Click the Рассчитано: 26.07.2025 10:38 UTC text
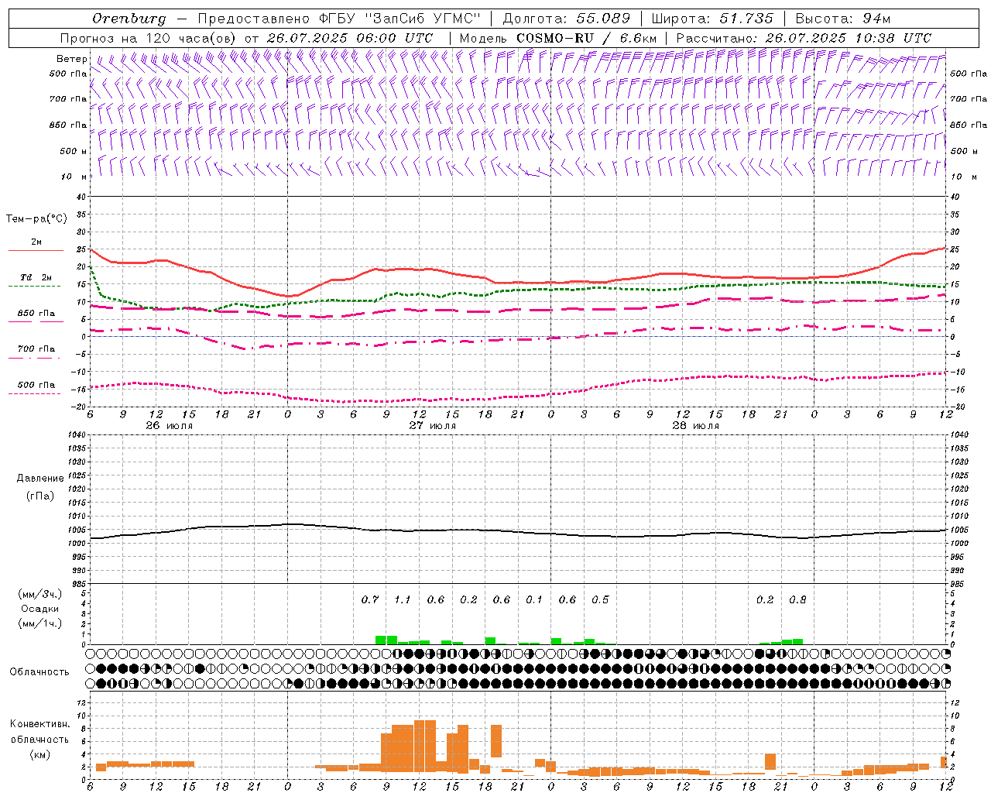Image resolution: width=991 pixels, height=793 pixels. point(804,38)
